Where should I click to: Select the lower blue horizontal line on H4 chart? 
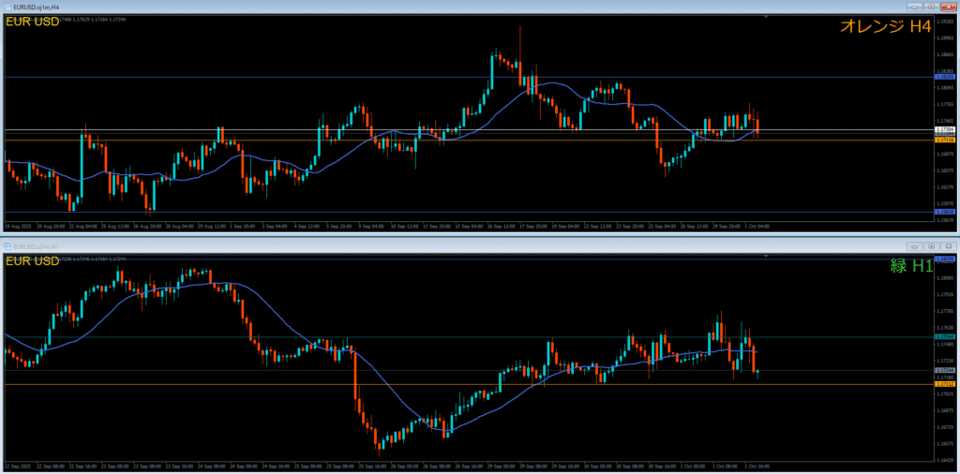[469, 212]
